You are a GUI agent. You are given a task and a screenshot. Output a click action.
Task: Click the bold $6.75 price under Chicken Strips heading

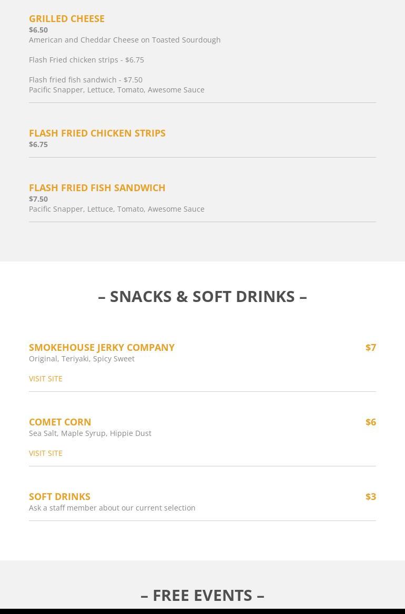click(x=38, y=144)
